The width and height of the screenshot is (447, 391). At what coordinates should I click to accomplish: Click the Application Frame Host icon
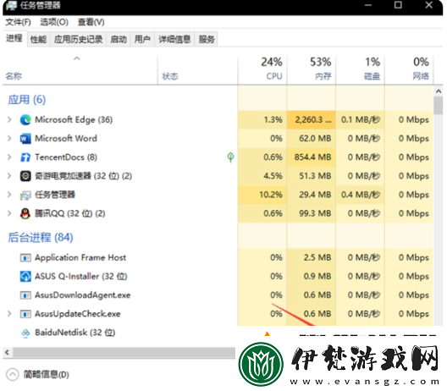(25, 258)
